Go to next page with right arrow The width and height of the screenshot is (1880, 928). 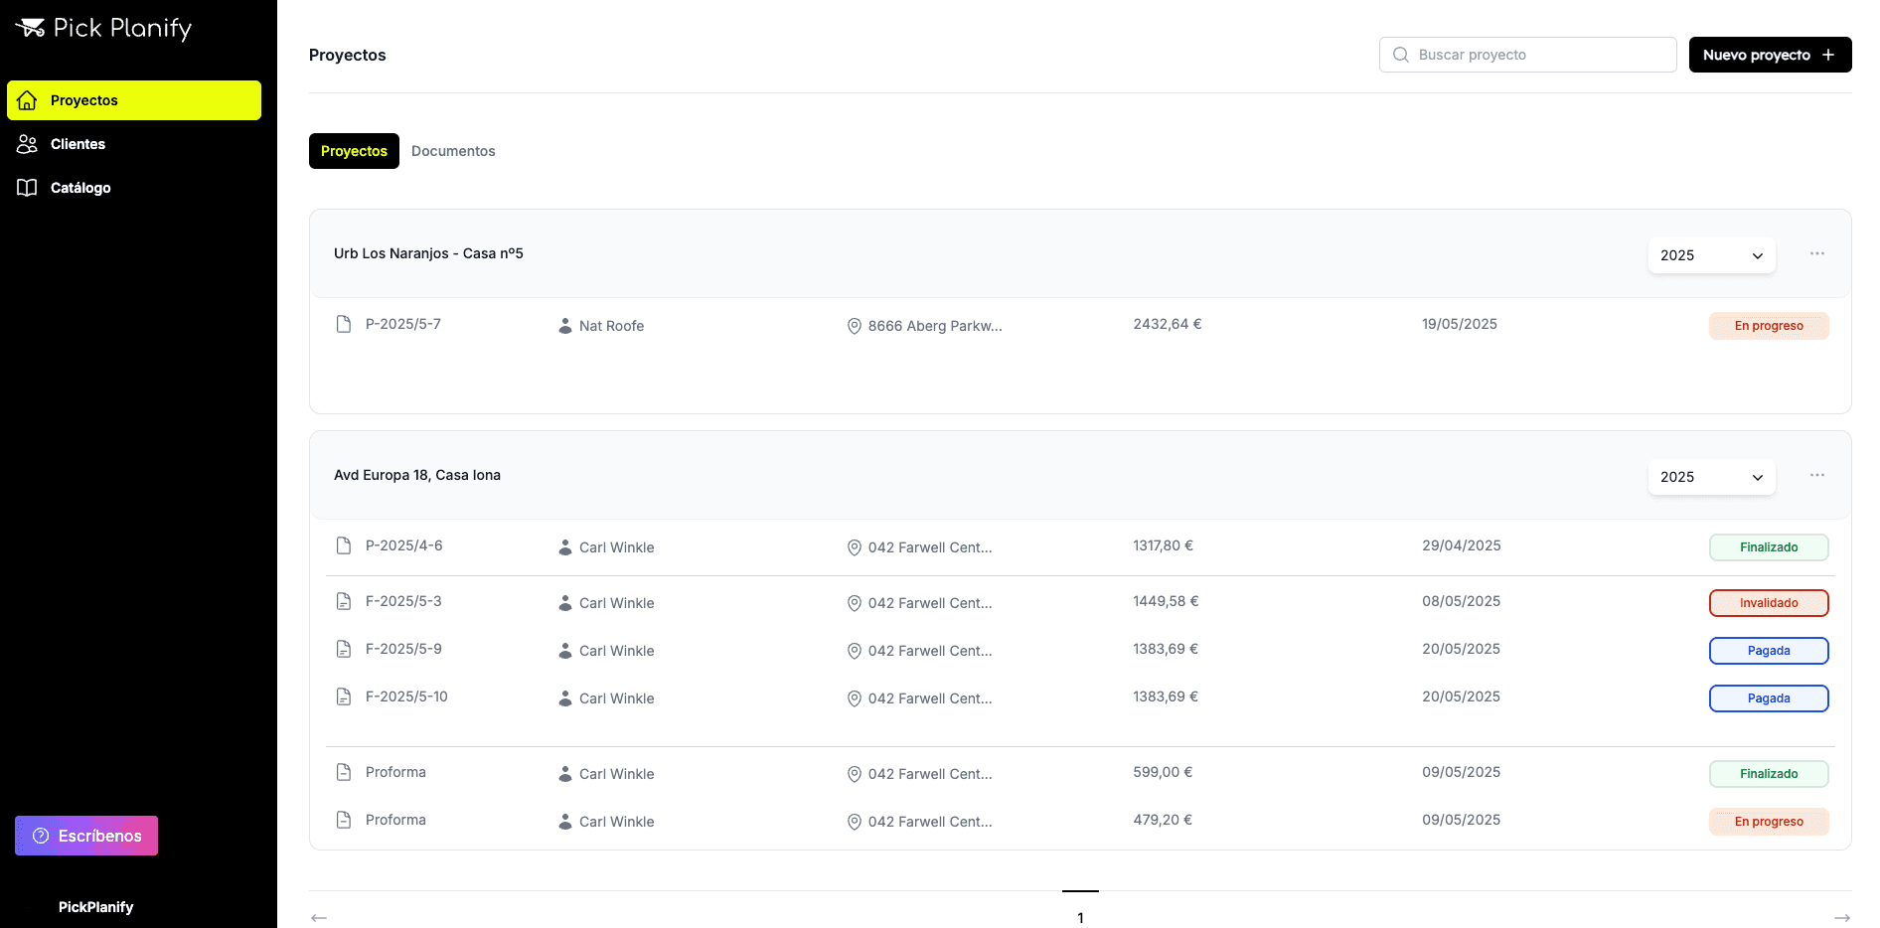click(1841, 917)
